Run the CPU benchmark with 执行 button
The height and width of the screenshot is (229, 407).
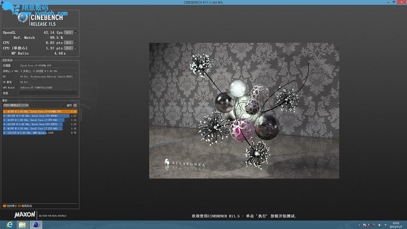click(68, 43)
